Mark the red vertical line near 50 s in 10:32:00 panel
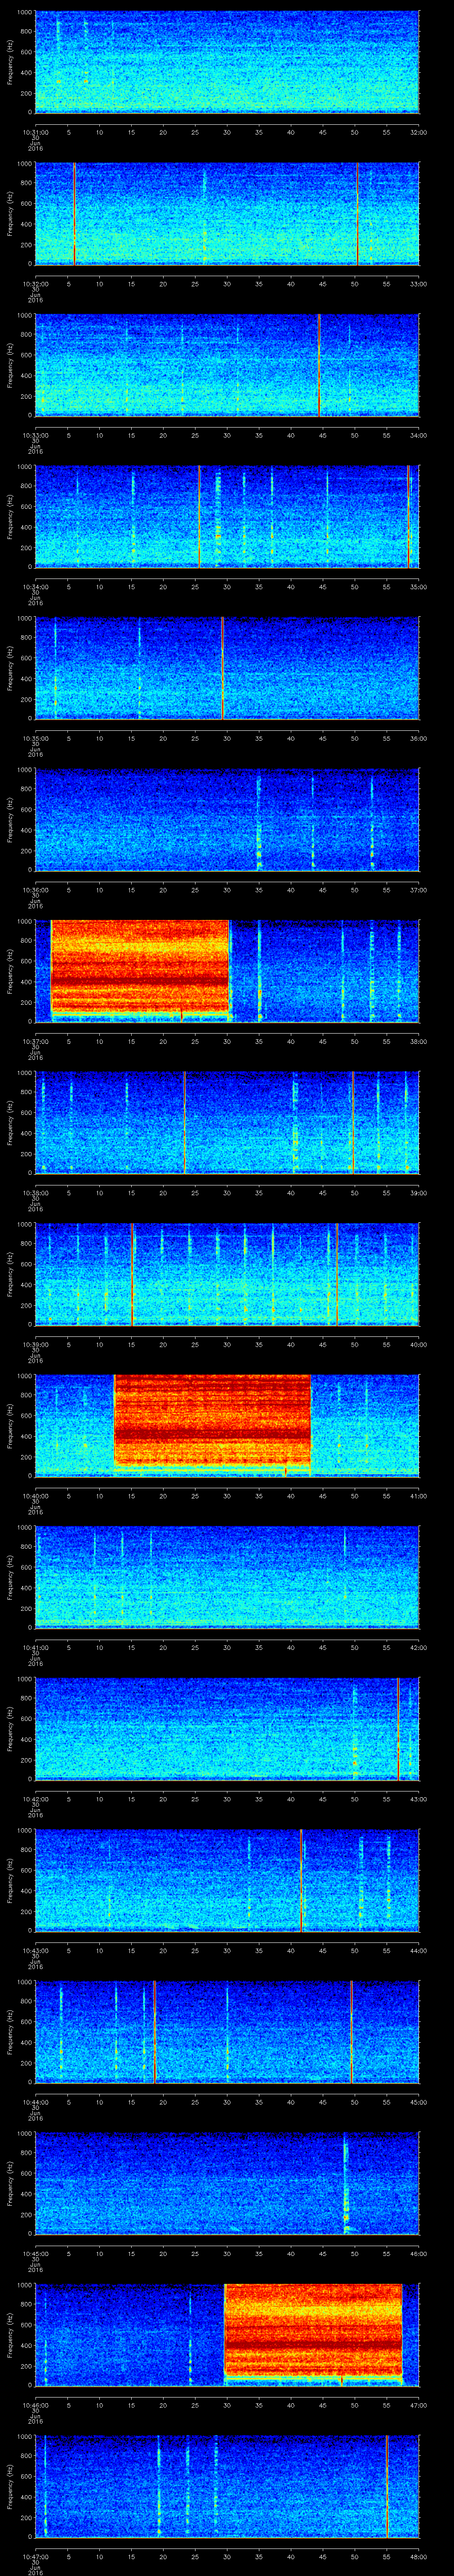The image size is (454, 2576). point(357,213)
